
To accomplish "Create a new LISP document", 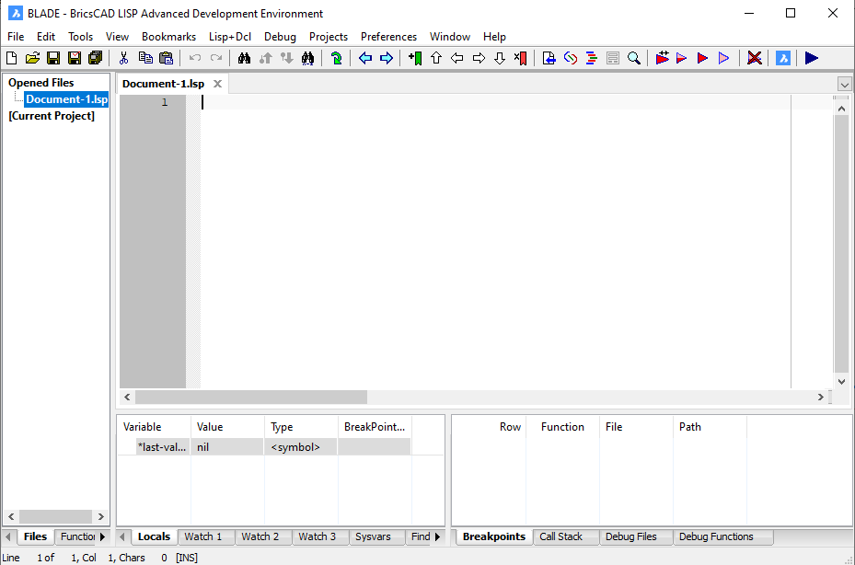I will (11, 58).
